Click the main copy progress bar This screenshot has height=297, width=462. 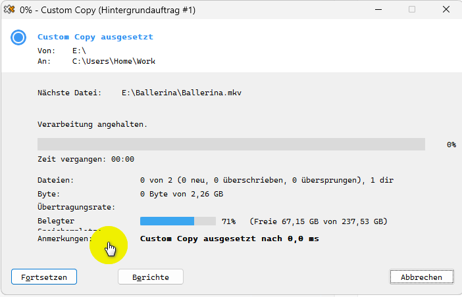[231, 145]
